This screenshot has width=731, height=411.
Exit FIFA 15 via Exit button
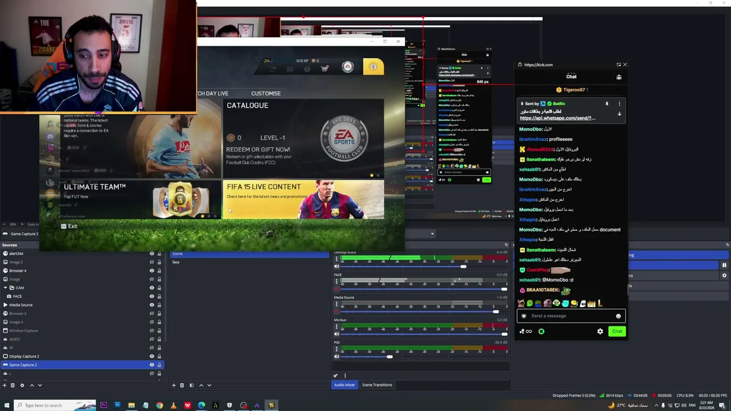click(69, 227)
